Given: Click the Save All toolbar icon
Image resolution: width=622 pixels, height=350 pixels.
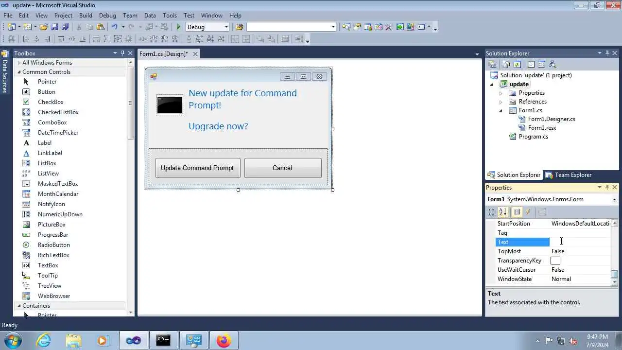Looking at the screenshot, I should pyautogui.click(x=65, y=27).
